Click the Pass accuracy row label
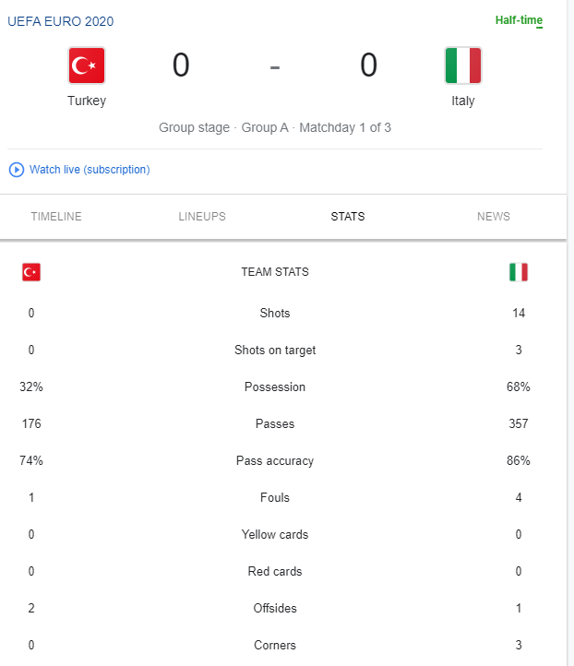Image resolution: width=574 pixels, height=666 pixels. coord(275,461)
